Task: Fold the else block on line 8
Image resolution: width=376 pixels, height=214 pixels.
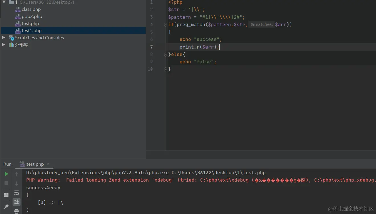Action: 166,54
